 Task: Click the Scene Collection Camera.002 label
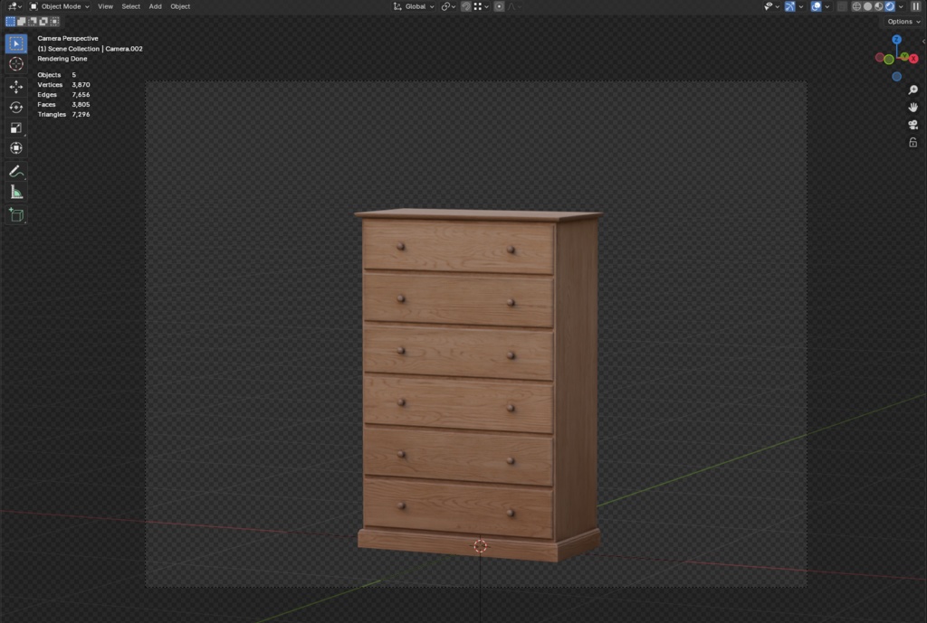click(90, 49)
